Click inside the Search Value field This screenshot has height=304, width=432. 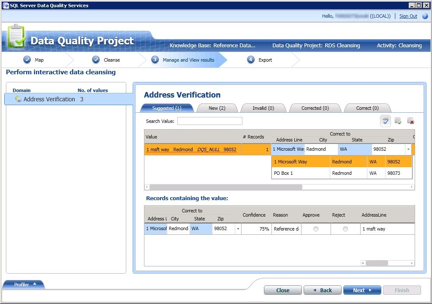209,121
